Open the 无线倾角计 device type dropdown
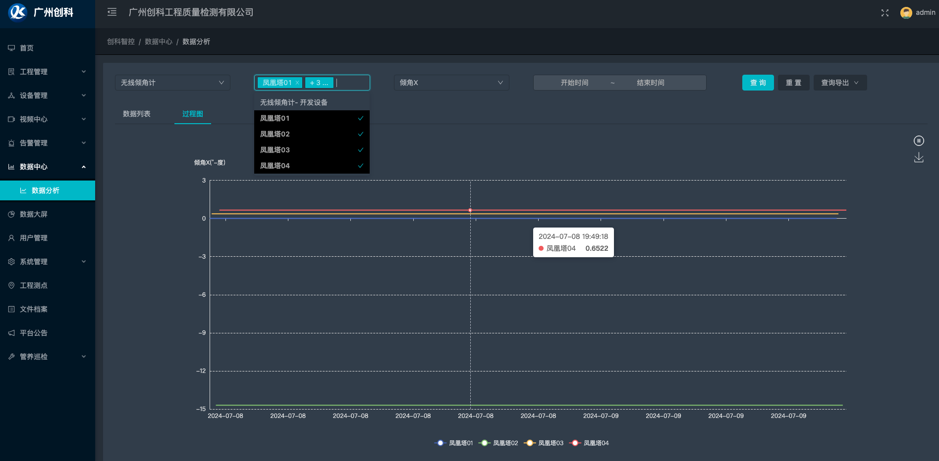Viewport: 939px width, 461px height. [172, 83]
